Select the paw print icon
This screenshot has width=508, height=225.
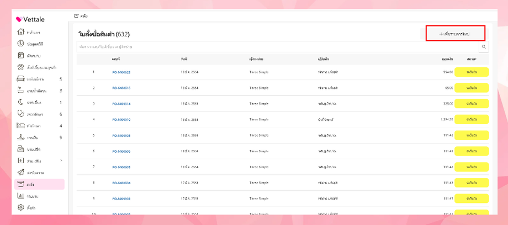pos(20,67)
